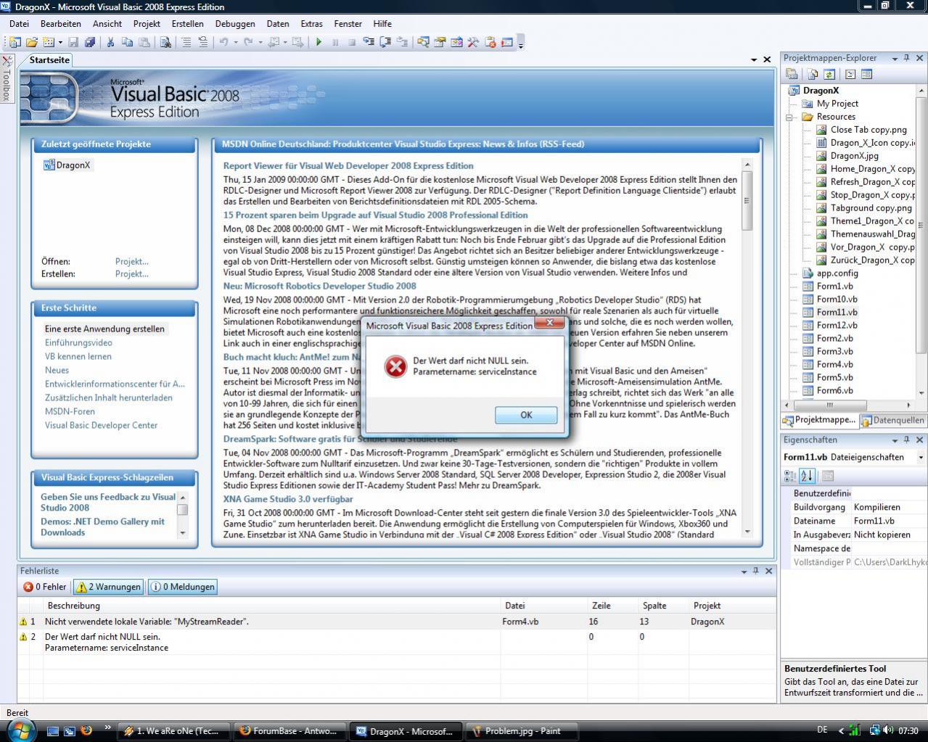Viewport: 928px width, 742px height.
Task: Toggle the 0 Meldungen filter button
Action: coord(183,587)
